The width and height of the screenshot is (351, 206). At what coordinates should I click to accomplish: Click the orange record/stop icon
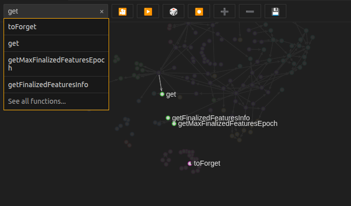pos(199,12)
